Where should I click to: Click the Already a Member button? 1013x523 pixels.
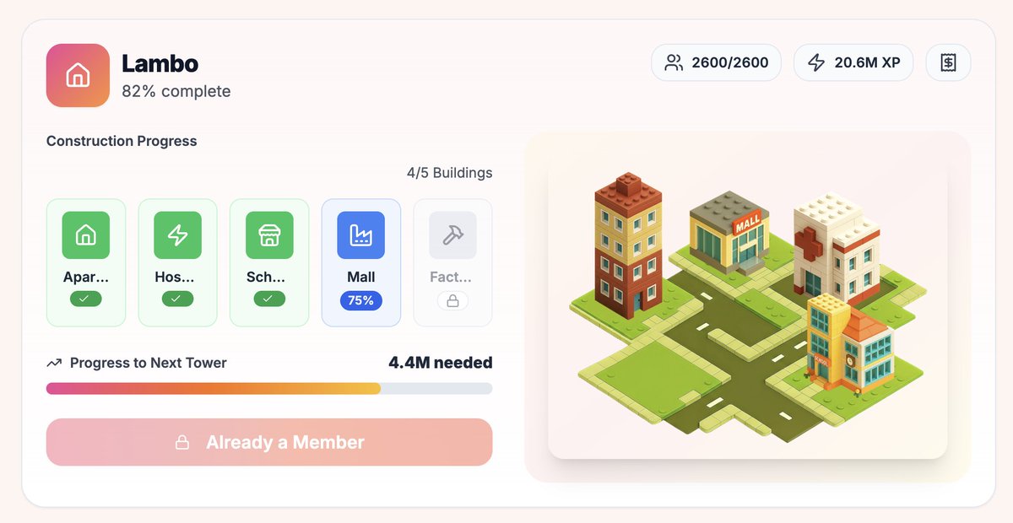[269, 442]
